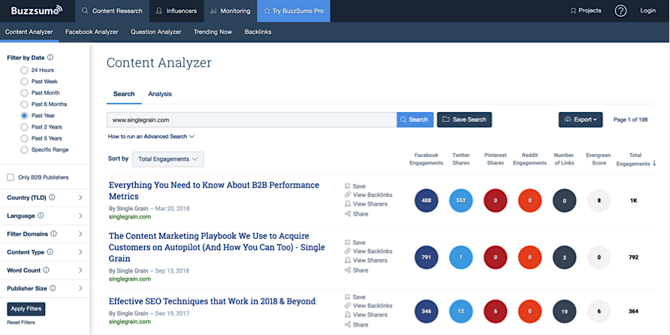Click the sort arrow beside Total Engagements column
Image resolution: width=670 pixels, height=335 pixels.
[654, 164]
